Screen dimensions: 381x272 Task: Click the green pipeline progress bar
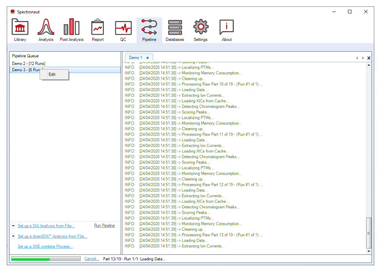pos(46,259)
